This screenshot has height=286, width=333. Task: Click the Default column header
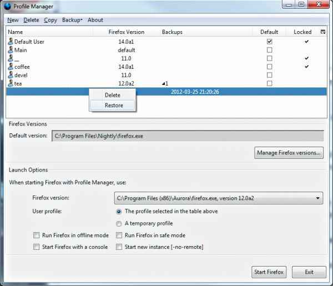[x=269, y=32]
